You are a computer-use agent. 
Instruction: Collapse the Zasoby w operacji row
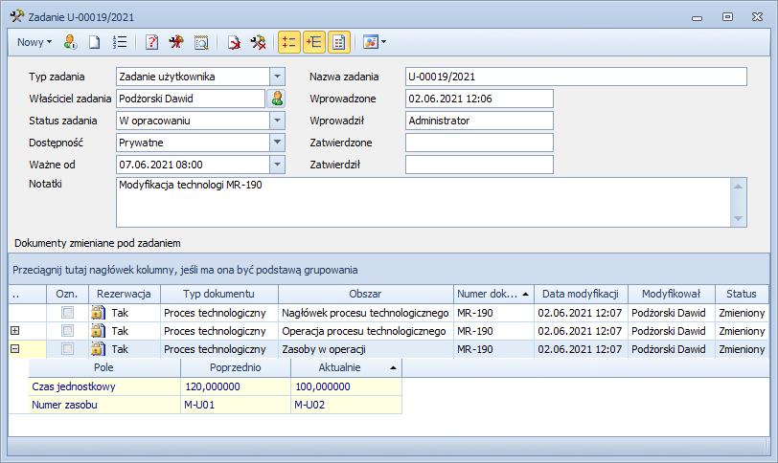coord(14,349)
